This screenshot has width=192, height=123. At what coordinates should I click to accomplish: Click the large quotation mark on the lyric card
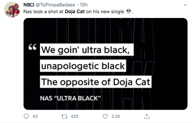[x=32, y=47]
